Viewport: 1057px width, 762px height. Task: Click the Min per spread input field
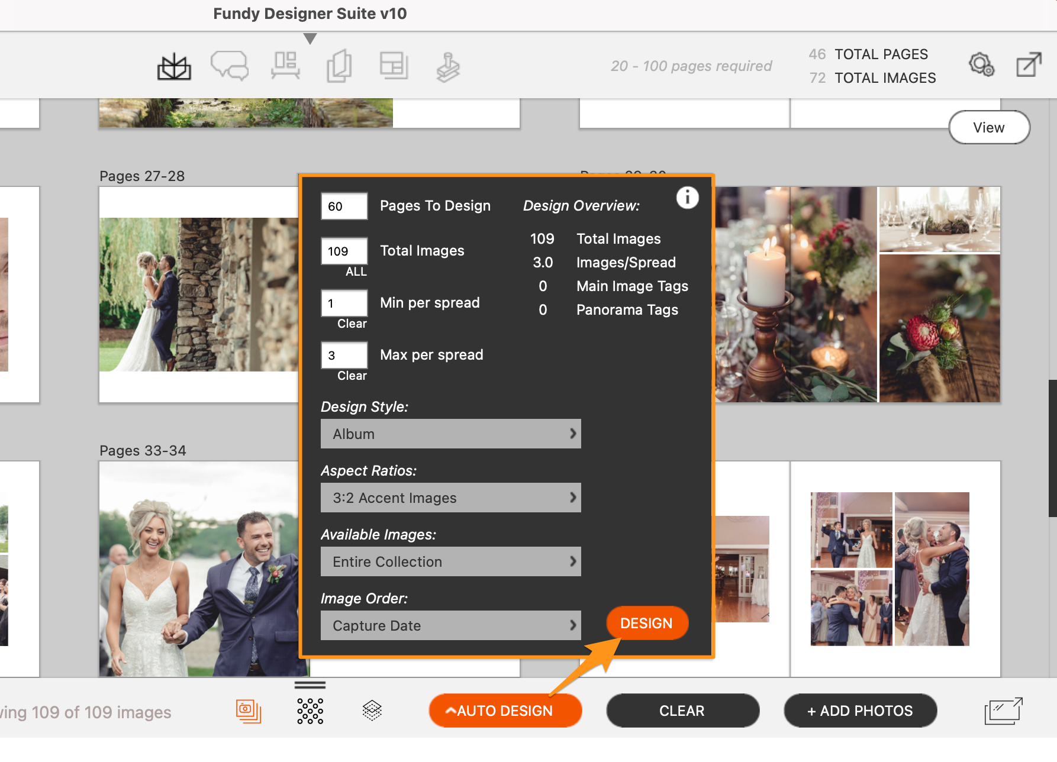[x=344, y=303]
